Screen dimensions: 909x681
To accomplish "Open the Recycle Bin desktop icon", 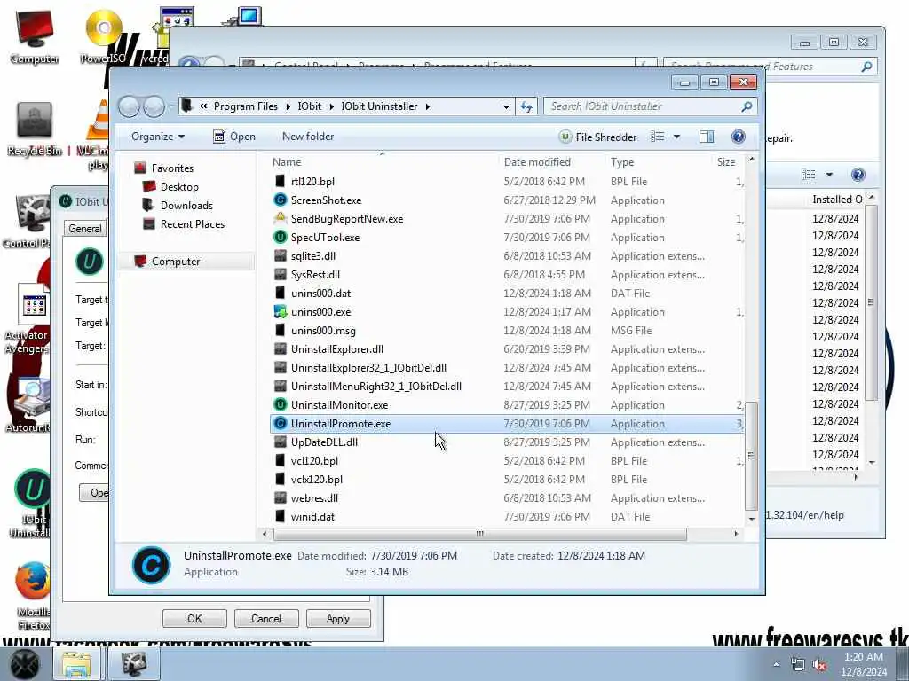I will click(35, 129).
